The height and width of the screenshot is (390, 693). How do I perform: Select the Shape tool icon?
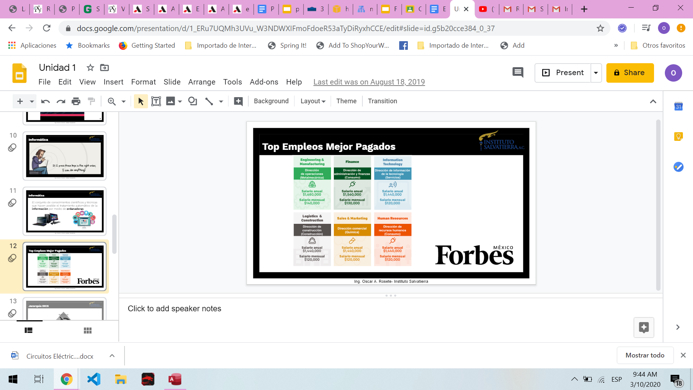[x=192, y=101]
